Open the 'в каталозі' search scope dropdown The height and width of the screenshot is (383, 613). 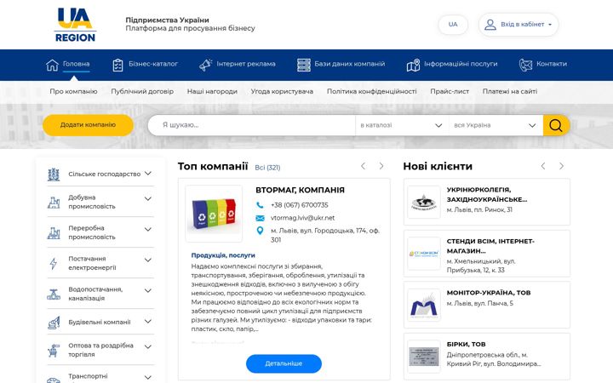402,125
